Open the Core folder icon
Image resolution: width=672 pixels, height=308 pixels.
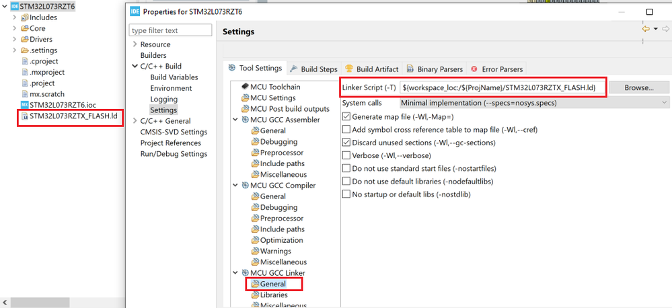(x=24, y=28)
